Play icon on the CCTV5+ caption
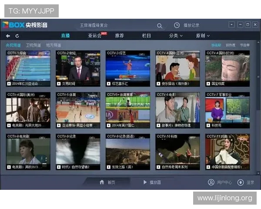The width and height of the screenshot is (261, 209). (x=109, y=125)
